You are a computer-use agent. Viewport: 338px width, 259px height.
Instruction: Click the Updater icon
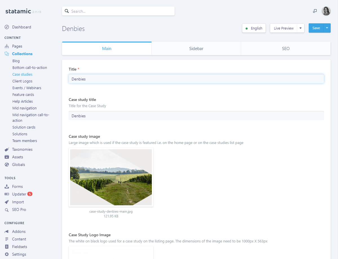7,194
